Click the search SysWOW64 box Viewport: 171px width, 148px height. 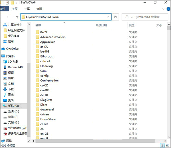click(145, 17)
